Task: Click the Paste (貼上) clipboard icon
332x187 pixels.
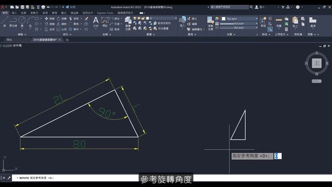Action: 295,22
